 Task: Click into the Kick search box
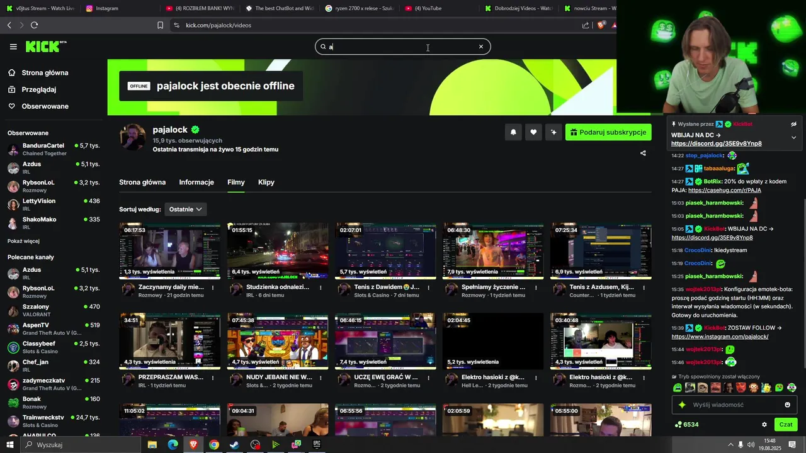402,47
